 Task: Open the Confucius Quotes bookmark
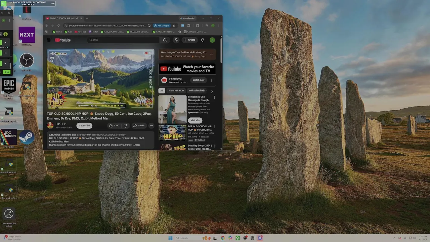click(195, 32)
